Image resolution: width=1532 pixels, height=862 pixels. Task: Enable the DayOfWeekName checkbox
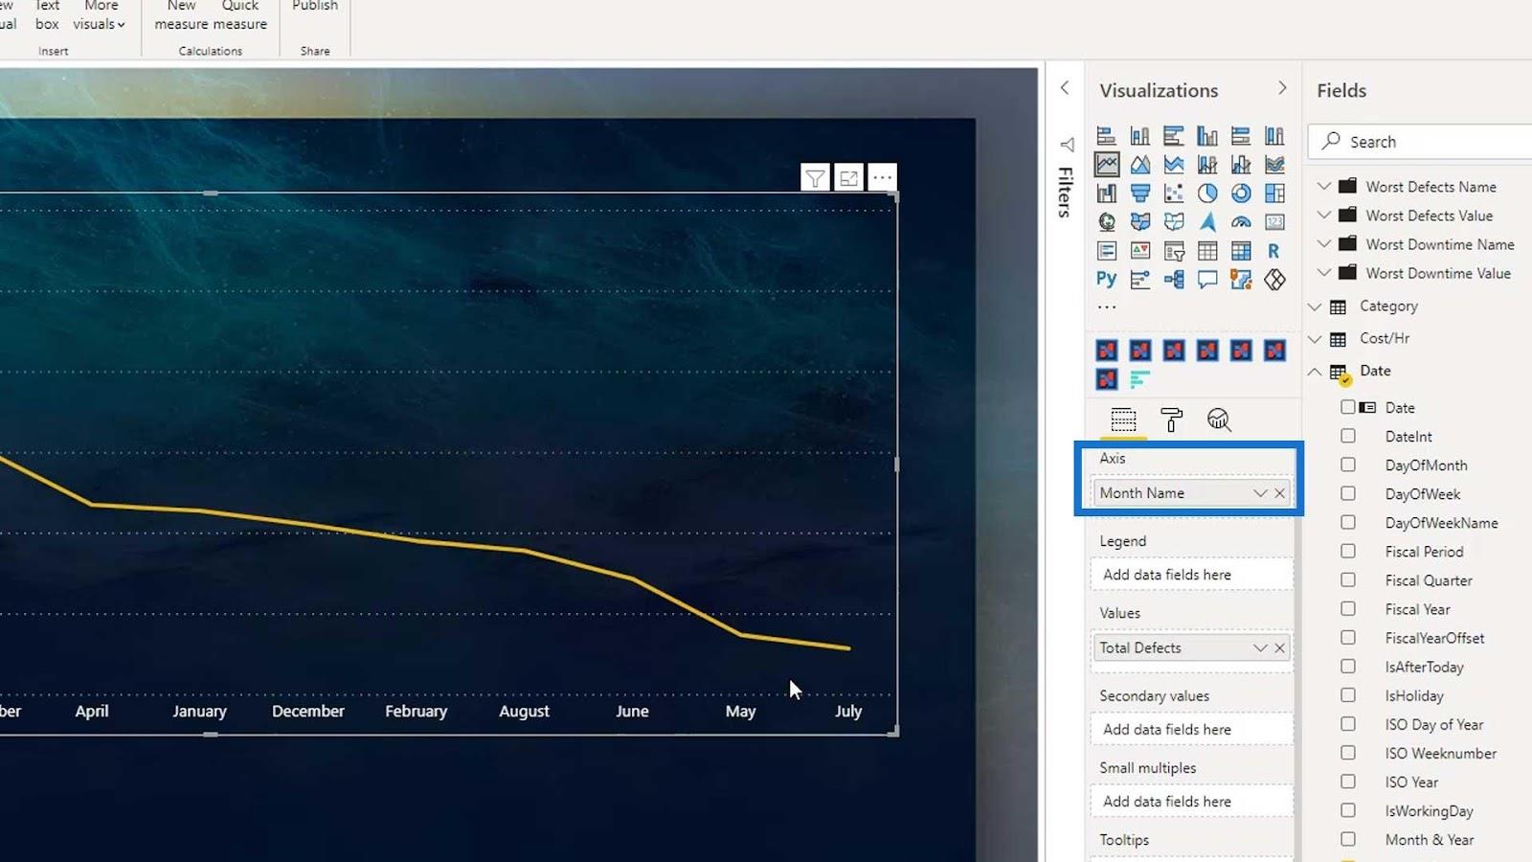(x=1348, y=522)
